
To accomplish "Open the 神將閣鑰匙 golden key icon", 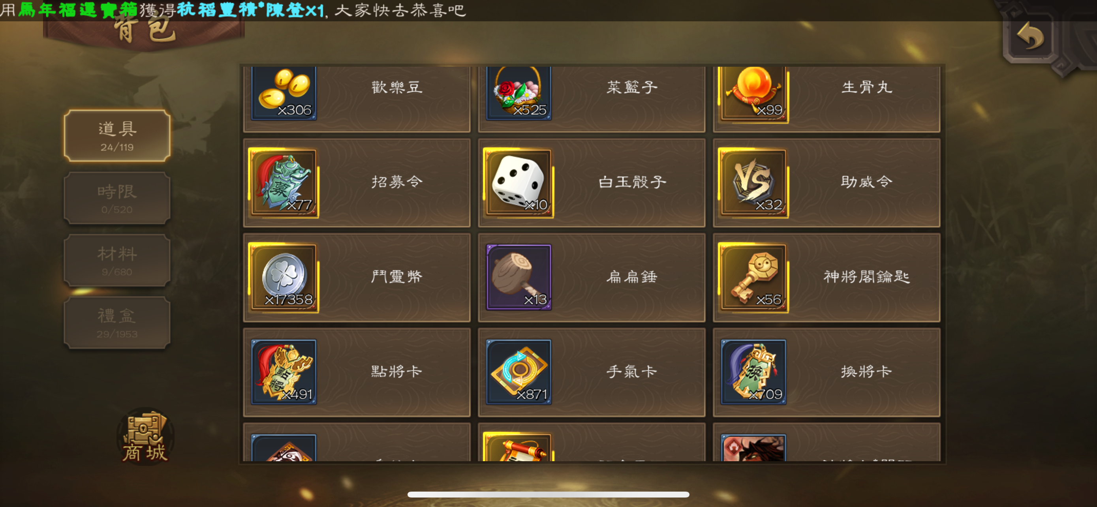I will [x=753, y=278].
